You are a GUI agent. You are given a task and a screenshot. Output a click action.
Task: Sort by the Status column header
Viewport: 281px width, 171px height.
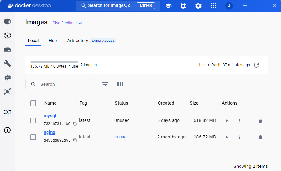[x=121, y=103]
